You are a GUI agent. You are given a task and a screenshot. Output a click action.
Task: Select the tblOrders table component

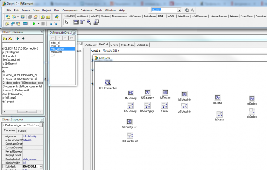click(252, 98)
